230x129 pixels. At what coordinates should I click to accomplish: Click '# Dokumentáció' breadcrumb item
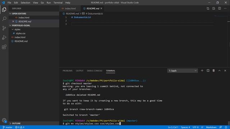click(x=94, y=14)
